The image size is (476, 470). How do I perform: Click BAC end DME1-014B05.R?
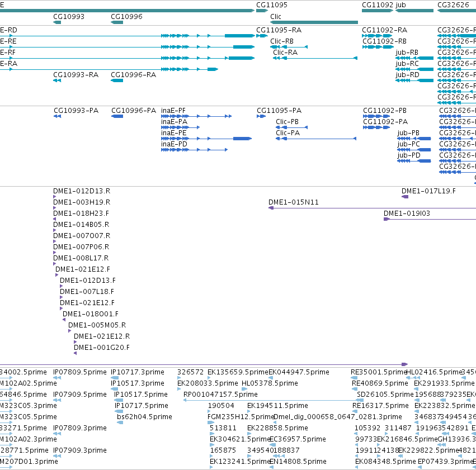click(x=55, y=230)
